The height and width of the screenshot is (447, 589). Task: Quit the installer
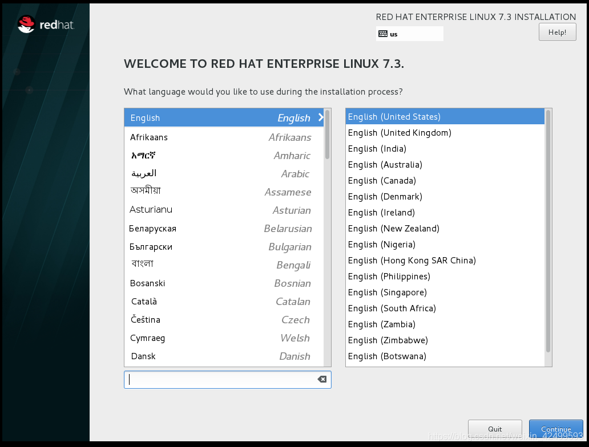pos(495,429)
